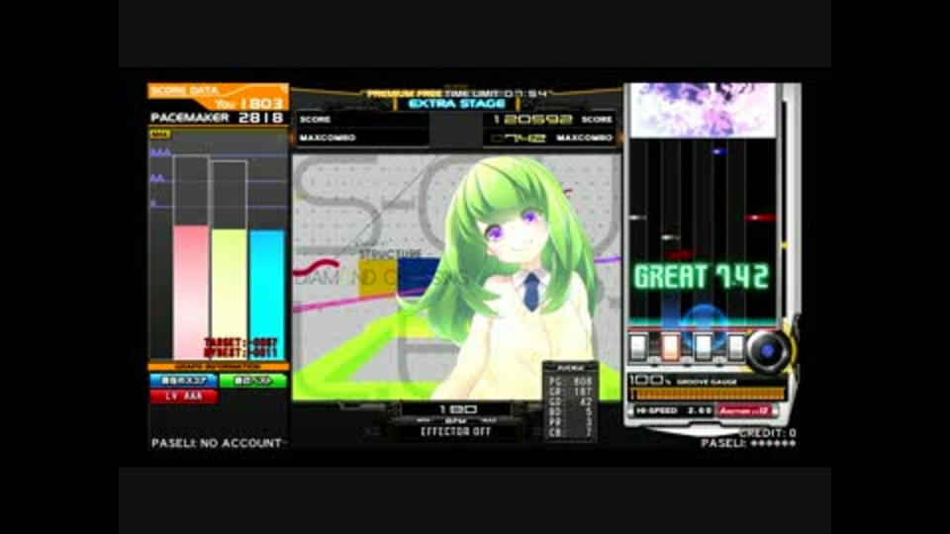Tap the leftmost white key next to the orange-lit key
950x534 pixels.
637,347
